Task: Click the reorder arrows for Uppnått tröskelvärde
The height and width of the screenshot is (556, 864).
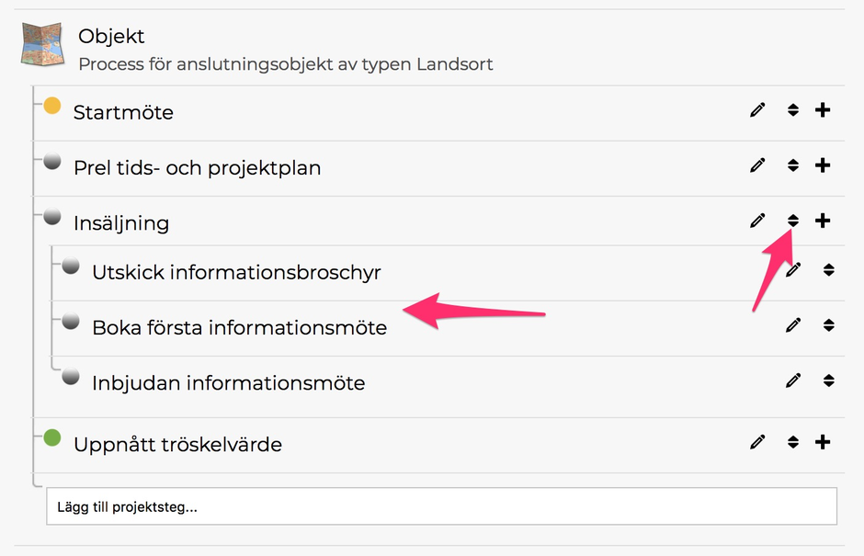Action: (793, 442)
